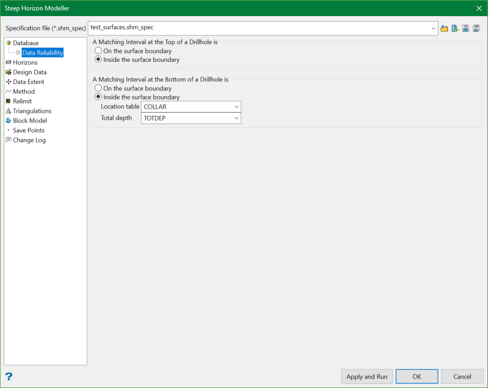
Task: Click the OK button
Action: pos(417,377)
